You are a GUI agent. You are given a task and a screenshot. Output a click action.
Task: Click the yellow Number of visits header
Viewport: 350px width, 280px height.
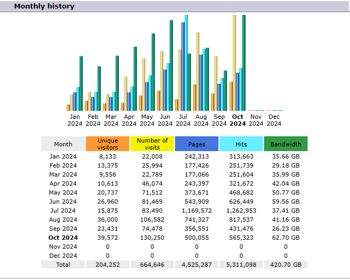coord(152,144)
